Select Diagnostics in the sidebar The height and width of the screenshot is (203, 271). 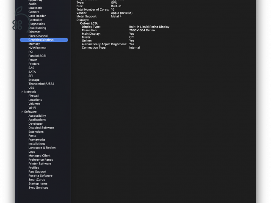36,24
